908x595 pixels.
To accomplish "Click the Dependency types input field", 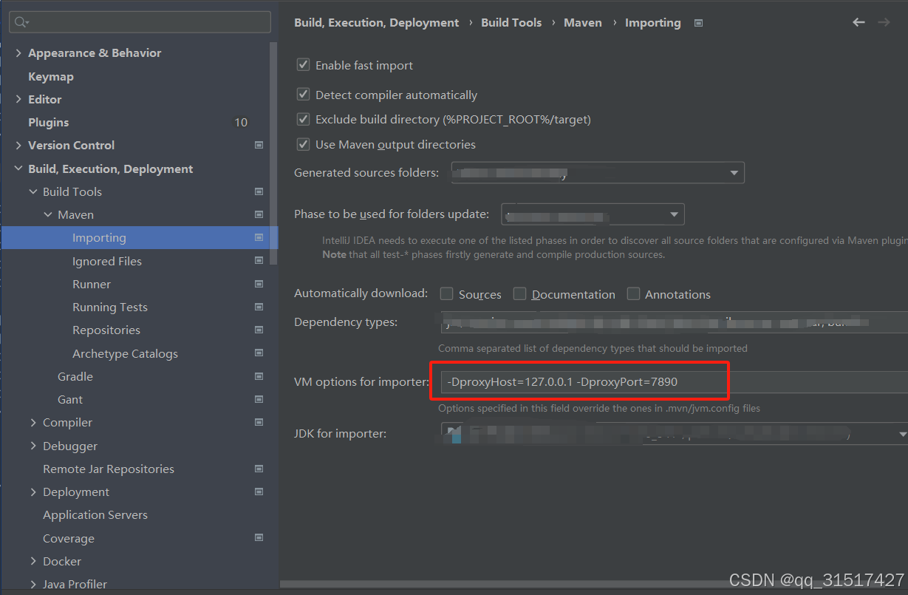I will pos(675,322).
